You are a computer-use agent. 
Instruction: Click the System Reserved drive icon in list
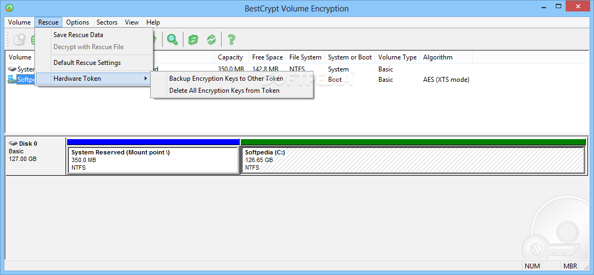coord(12,69)
